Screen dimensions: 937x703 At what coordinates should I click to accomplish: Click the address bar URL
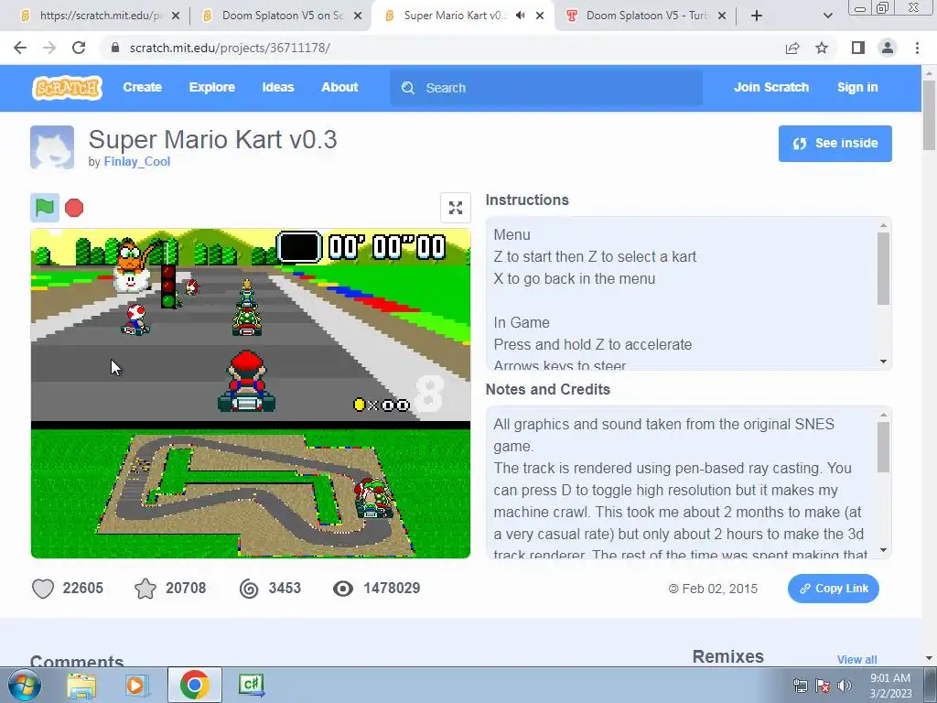click(230, 48)
